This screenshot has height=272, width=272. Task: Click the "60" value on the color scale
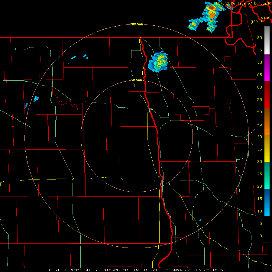click(260, 87)
